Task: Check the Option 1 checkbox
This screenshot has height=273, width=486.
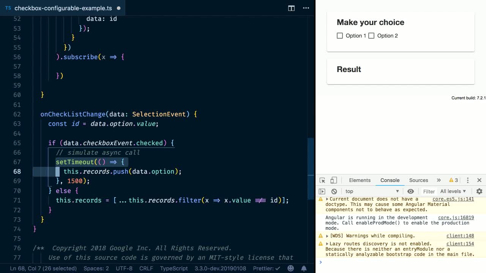Action: 340,36
